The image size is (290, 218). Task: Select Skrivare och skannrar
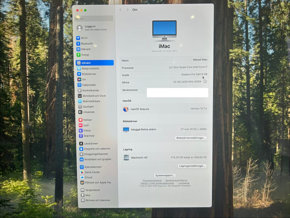[95, 200]
